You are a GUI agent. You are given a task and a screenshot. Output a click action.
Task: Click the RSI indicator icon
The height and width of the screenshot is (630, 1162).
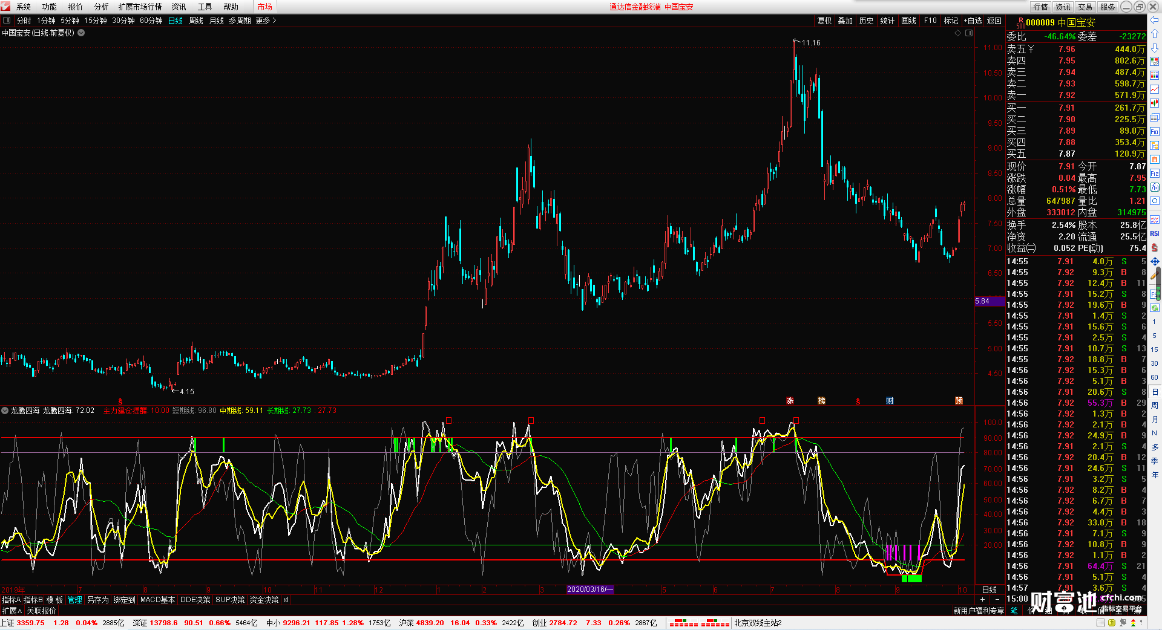(1154, 233)
